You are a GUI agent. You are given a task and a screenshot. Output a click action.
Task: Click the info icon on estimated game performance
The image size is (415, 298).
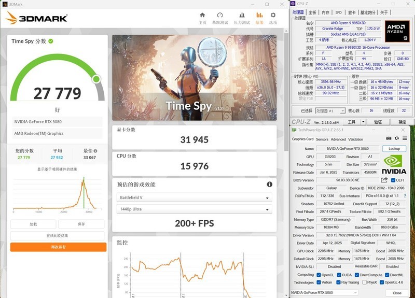[269, 185]
